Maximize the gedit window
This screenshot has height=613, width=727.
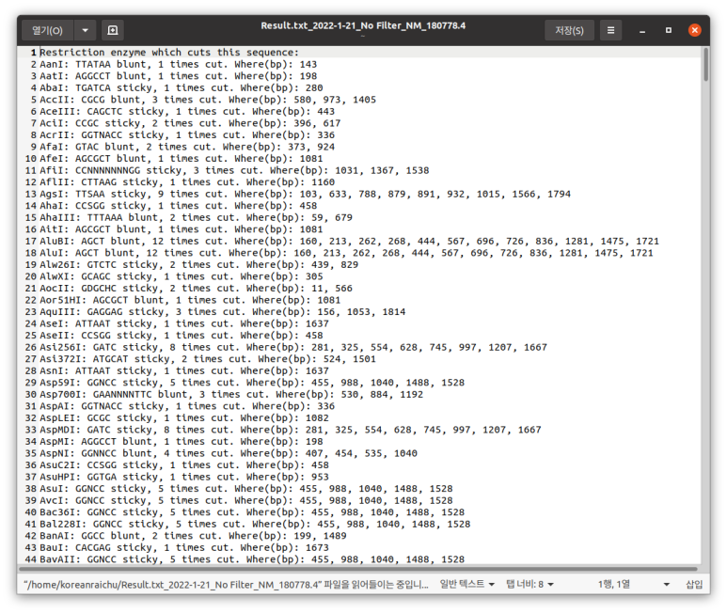[669, 31]
